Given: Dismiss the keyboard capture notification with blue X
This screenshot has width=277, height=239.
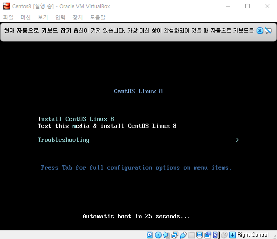Looking at the screenshot, I should tap(260, 31).
